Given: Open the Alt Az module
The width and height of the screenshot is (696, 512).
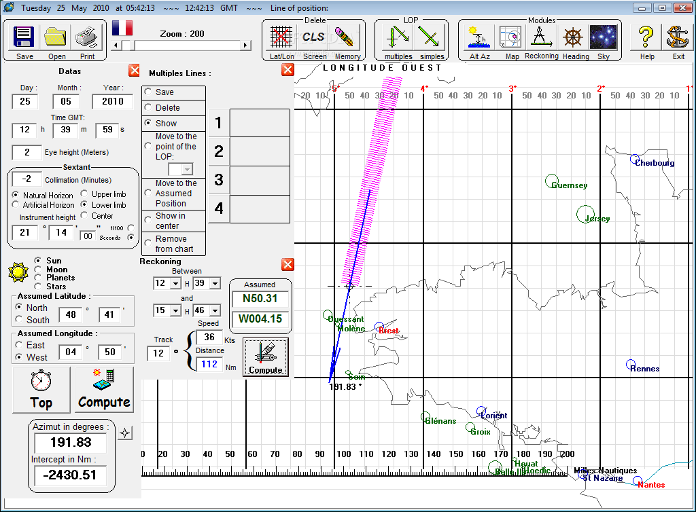Looking at the screenshot, I should pyautogui.click(x=479, y=37).
